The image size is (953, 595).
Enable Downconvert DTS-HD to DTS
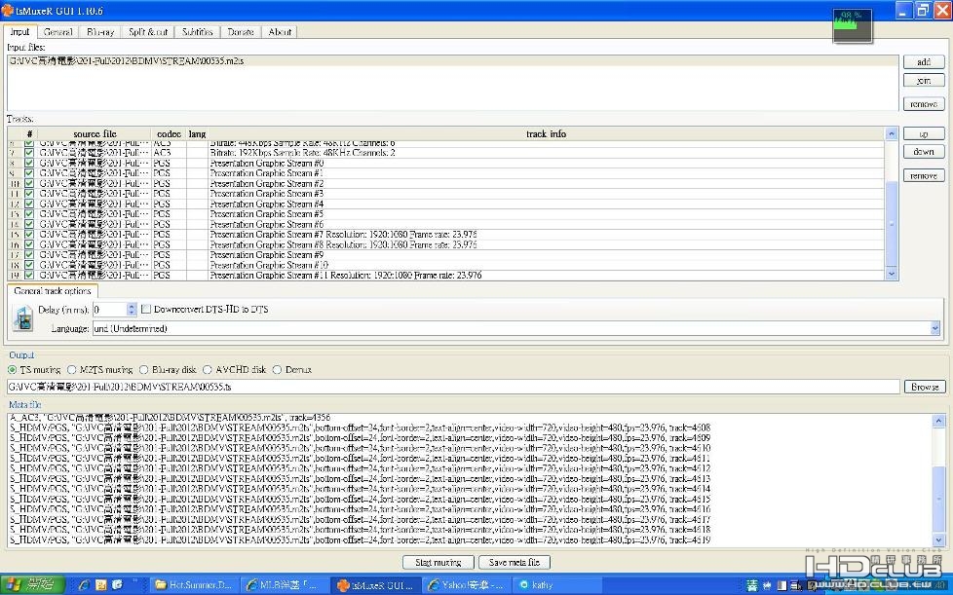146,309
